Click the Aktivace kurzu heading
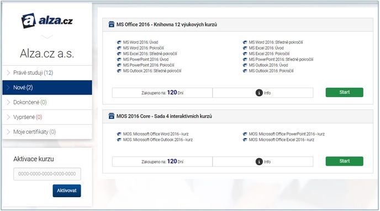The image size is (380, 211). 34,159
